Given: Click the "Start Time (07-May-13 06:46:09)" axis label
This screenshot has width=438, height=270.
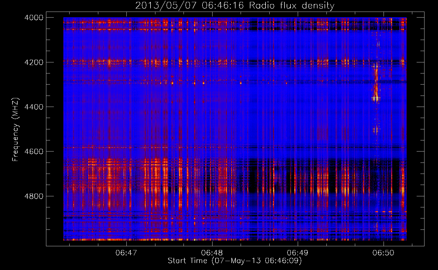Looking at the screenshot, I should [x=235, y=261].
